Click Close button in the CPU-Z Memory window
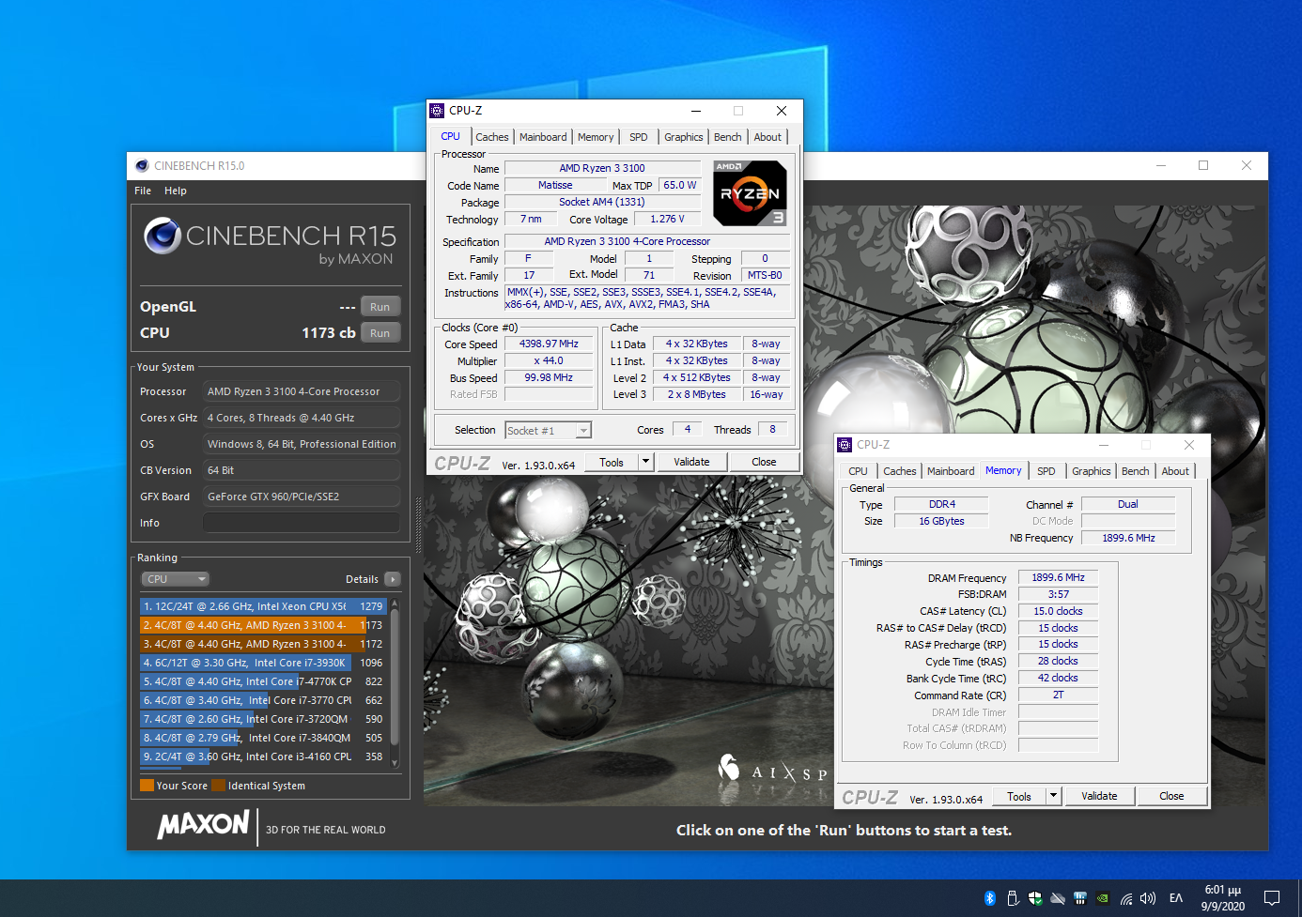1302x917 pixels. pos(1171,796)
